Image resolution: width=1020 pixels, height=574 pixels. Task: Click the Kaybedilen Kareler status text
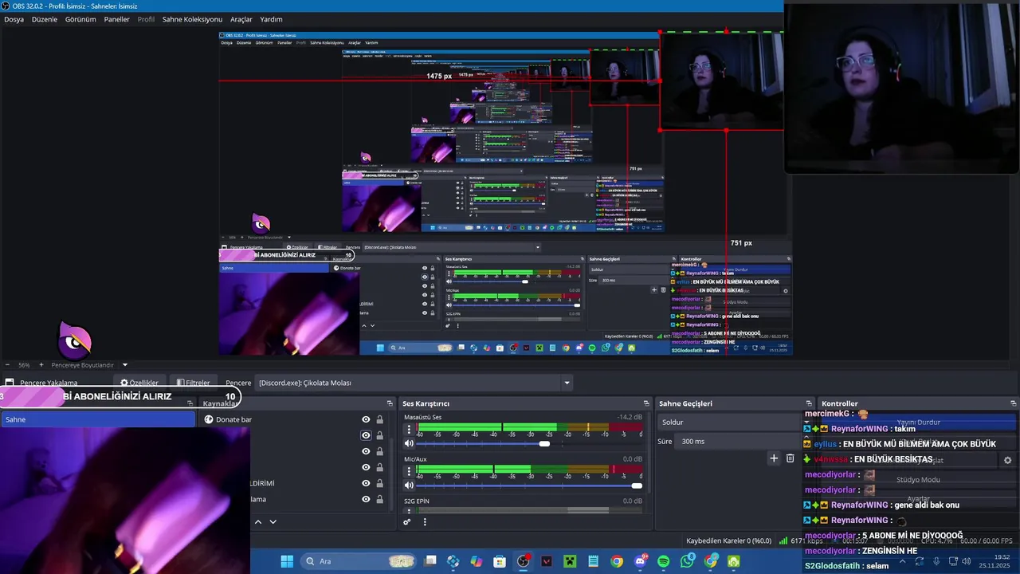pos(728,541)
